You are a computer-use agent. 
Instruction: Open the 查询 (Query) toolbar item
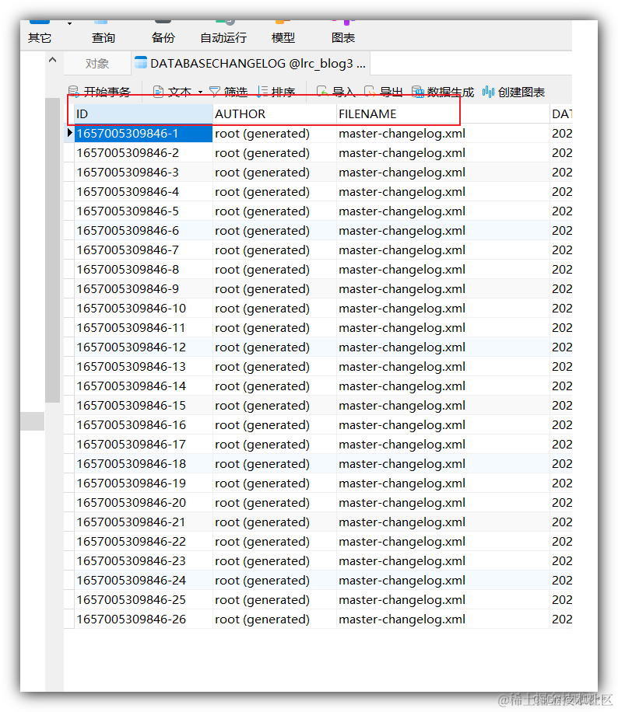coord(104,32)
